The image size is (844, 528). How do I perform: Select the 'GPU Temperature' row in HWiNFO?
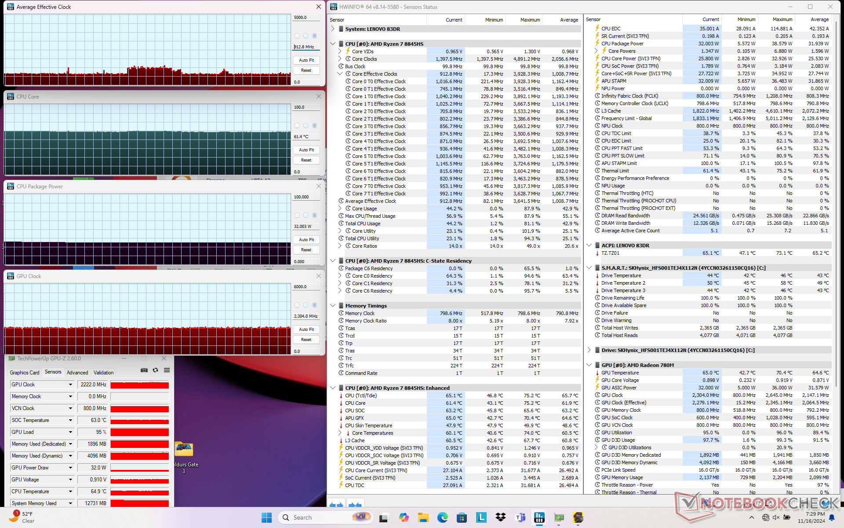pos(713,373)
